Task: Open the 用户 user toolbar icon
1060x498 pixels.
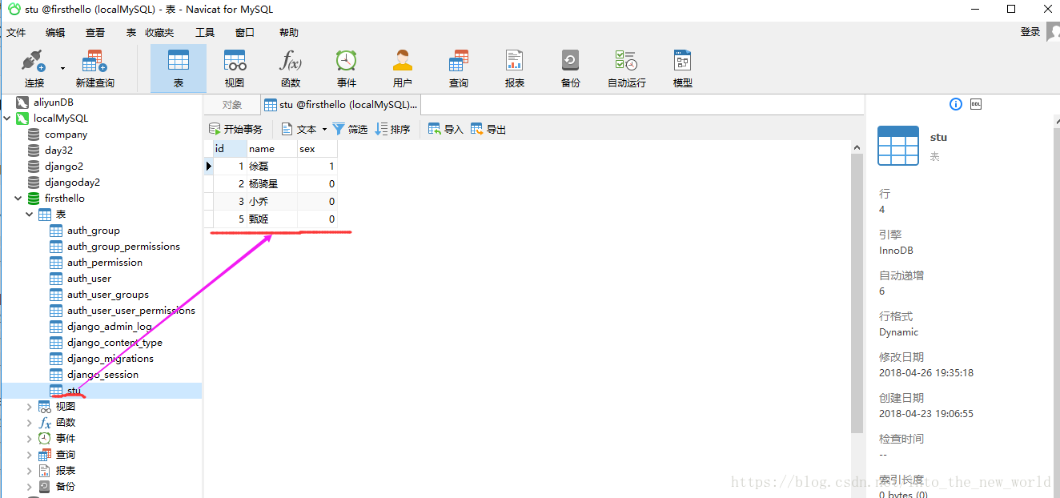Action: 403,68
